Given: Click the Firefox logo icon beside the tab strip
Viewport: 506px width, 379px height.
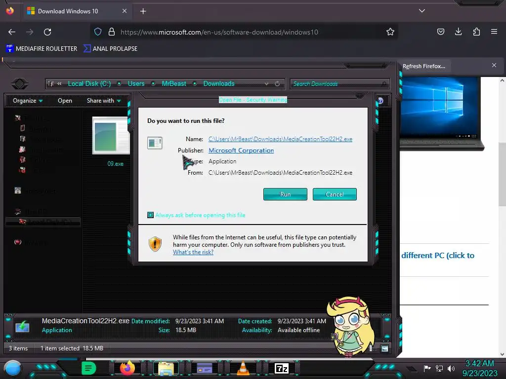Looking at the screenshot, I should (10, 11).
